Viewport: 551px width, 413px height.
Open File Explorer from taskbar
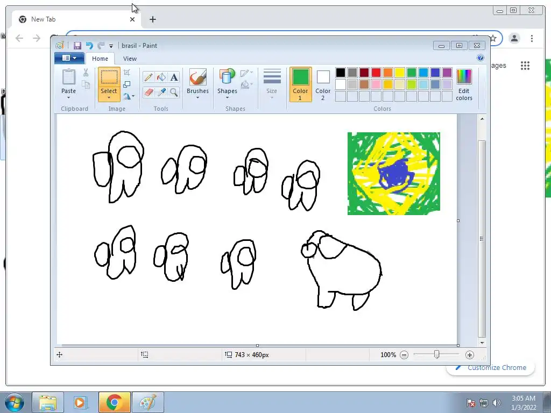click(48, 403)
